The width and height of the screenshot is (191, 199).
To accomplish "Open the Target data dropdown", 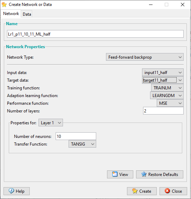I will click(x=163, y=80).
